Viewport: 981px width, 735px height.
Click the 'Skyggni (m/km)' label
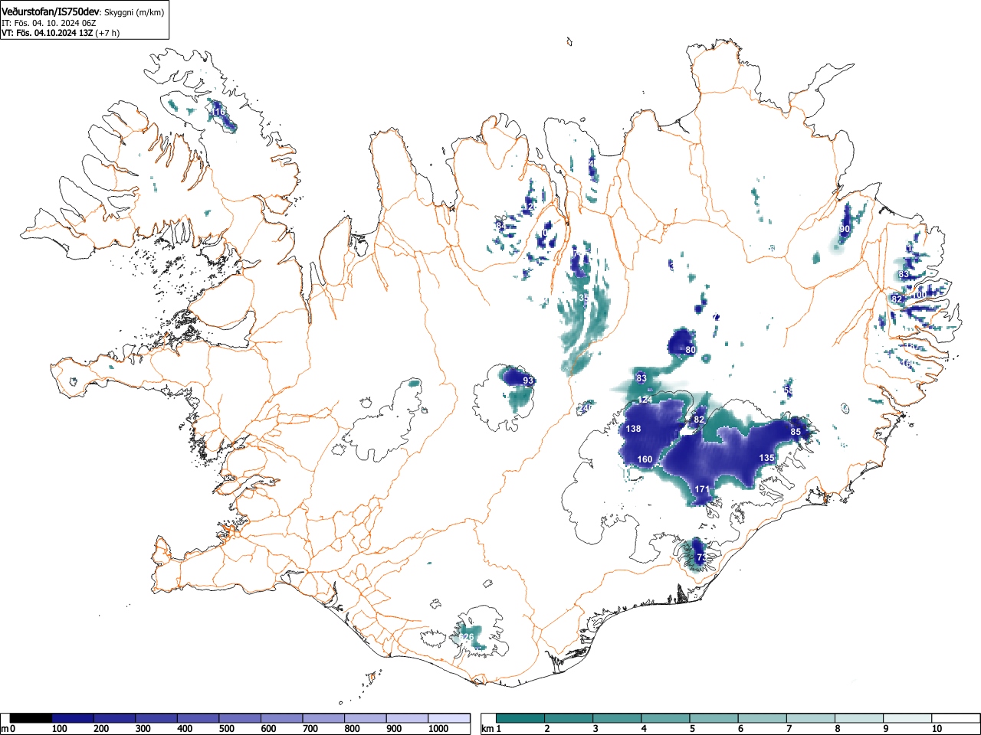click(133, 13)
